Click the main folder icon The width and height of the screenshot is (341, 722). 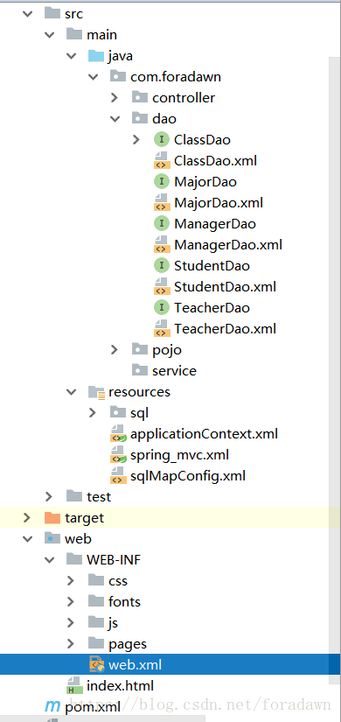coord(74,34)
